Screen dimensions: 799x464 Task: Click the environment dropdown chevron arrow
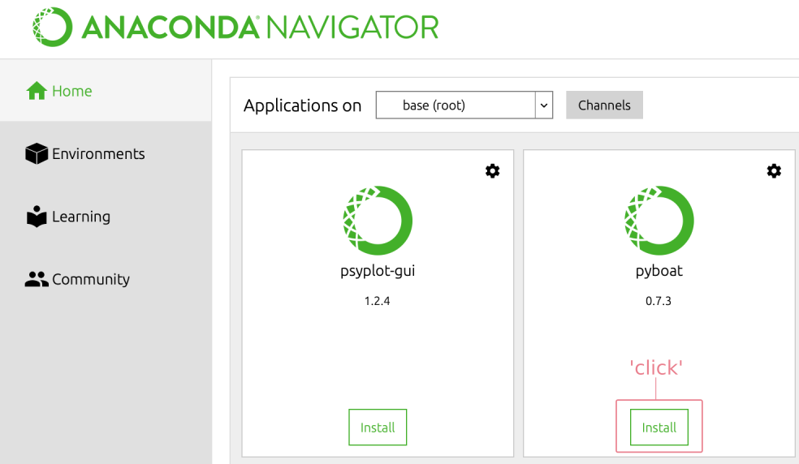tap(544, 105)
